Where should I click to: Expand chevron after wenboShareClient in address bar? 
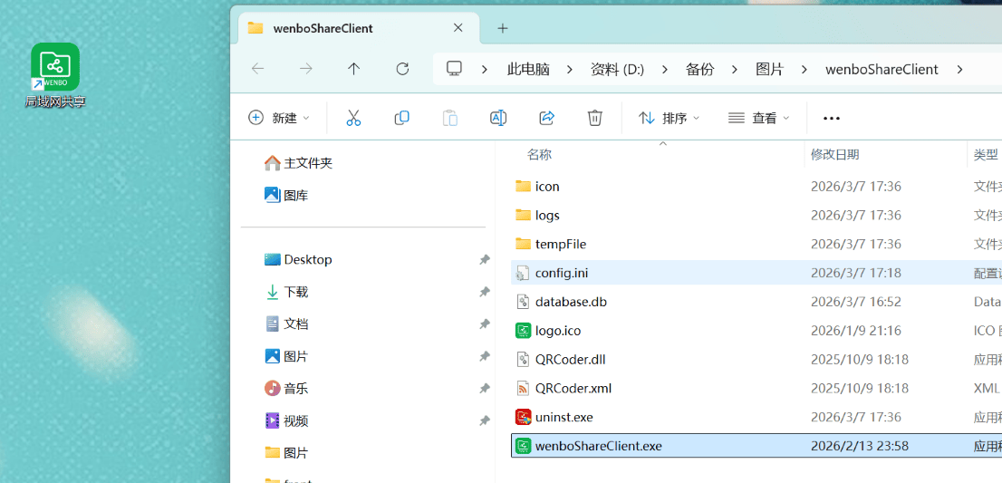coord(959,69)
